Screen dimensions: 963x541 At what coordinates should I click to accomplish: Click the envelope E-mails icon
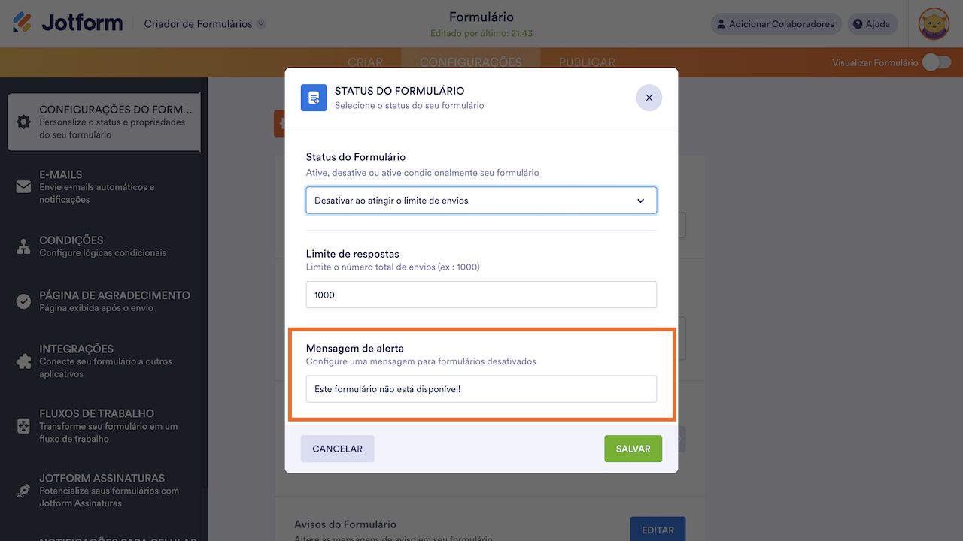[23, 187]
